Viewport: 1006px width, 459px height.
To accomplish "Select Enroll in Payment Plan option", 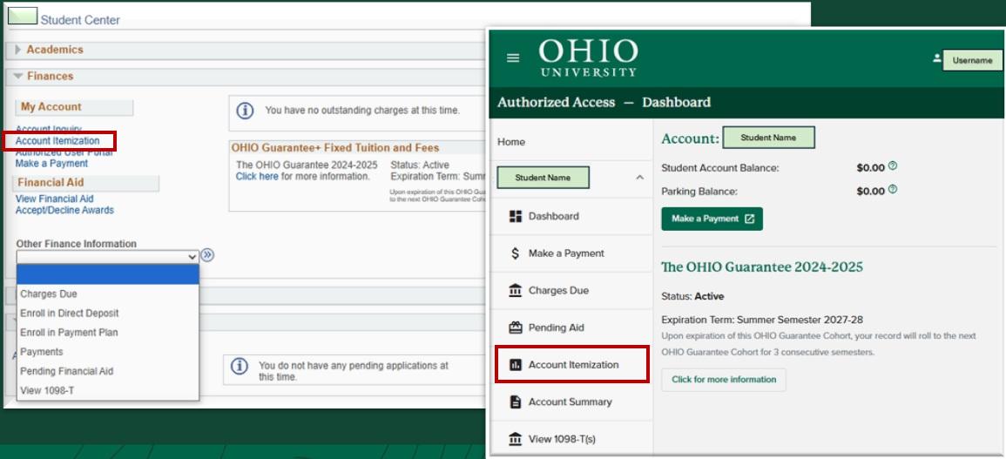I will coord(69,333).
